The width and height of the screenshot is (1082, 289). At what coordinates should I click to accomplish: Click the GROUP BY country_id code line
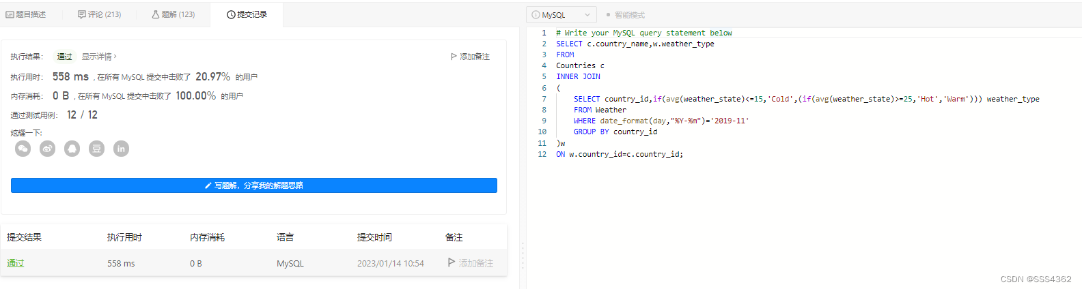click(x=615, y=132)
